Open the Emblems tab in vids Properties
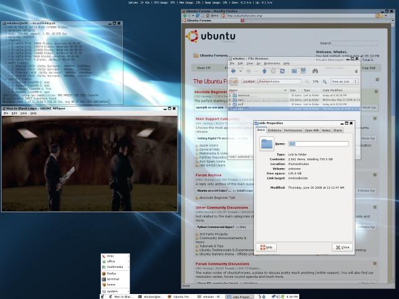Viewport: 399px width, 299px height. tap(274, 130)
